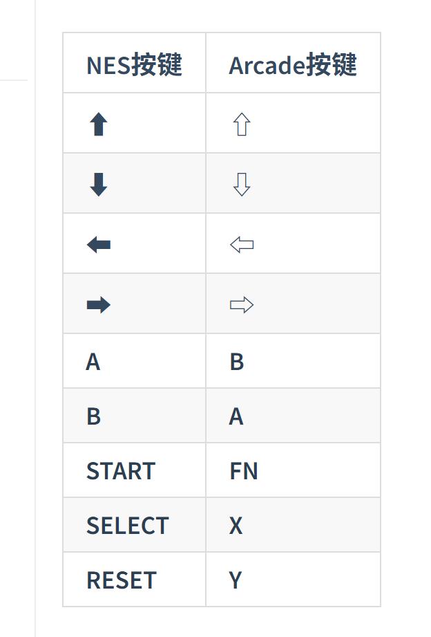Click the solid right arrow icon
The image size is (431, 637).
coord(99,304)
